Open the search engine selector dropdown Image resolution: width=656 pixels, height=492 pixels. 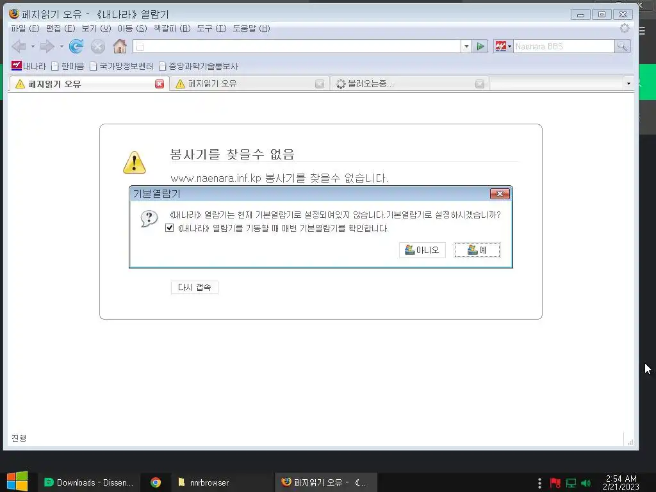(503, 46)
